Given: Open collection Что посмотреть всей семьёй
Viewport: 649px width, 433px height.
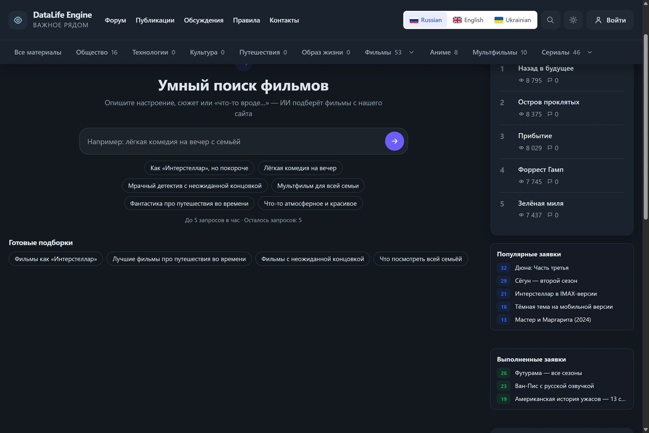Looking at the screenshot, I should [x=421, y=259].
